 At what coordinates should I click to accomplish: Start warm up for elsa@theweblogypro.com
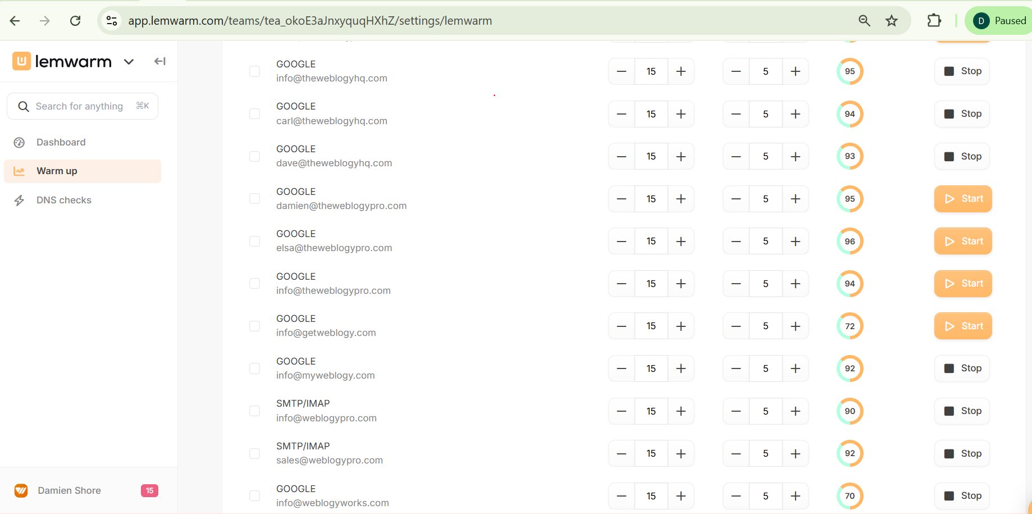point(963,241)
